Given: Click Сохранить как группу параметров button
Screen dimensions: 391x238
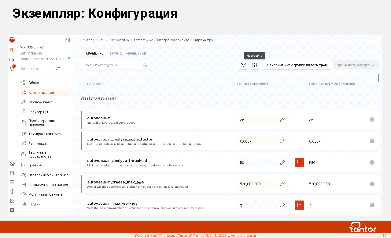Looking at the screenshot, I should (297, 65).
